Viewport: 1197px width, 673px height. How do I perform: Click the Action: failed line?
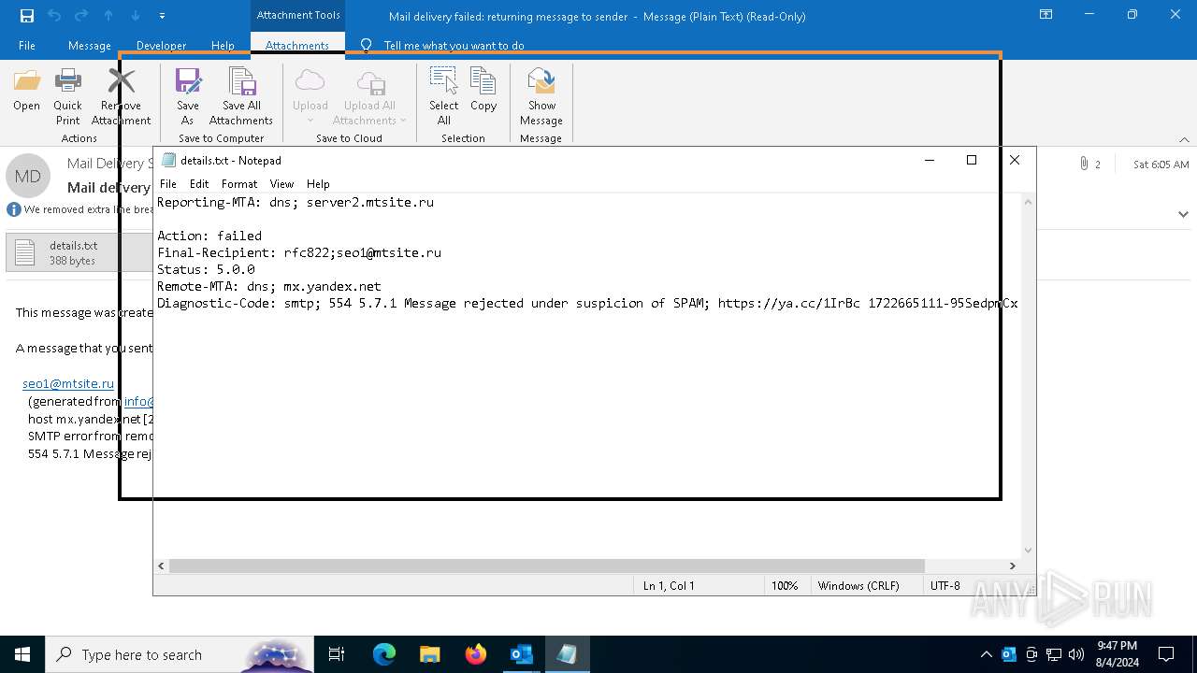pyautogui.click(x=209, y=236)
